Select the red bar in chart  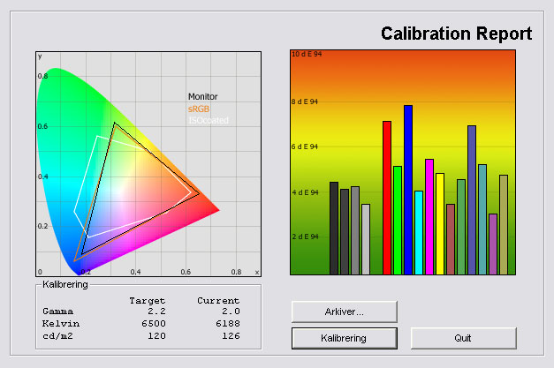pyautogui.click(x=387, y=198)
